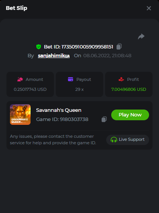Copy the Game ID with copy icon
This screenshot has height=213, width=159.
tap(104, 119)
